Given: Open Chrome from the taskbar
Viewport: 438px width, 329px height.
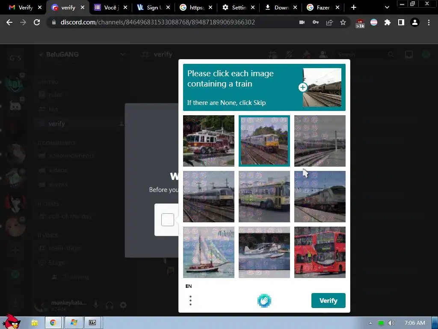Looking at the screenshot, I should (53, 323).
